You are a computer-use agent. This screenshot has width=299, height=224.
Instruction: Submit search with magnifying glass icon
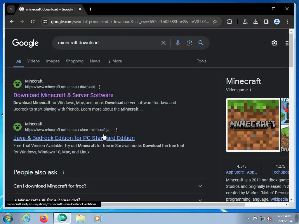tap(201, 43)
